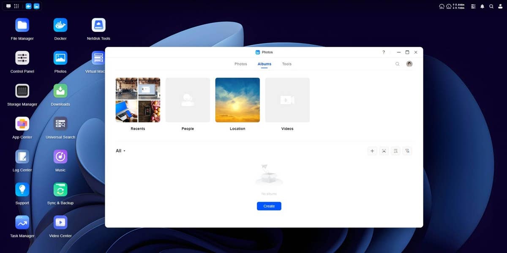This screenshot has width=507, height=253.
Task: Open the Docker desktop icon
Action: pos(60,25)
